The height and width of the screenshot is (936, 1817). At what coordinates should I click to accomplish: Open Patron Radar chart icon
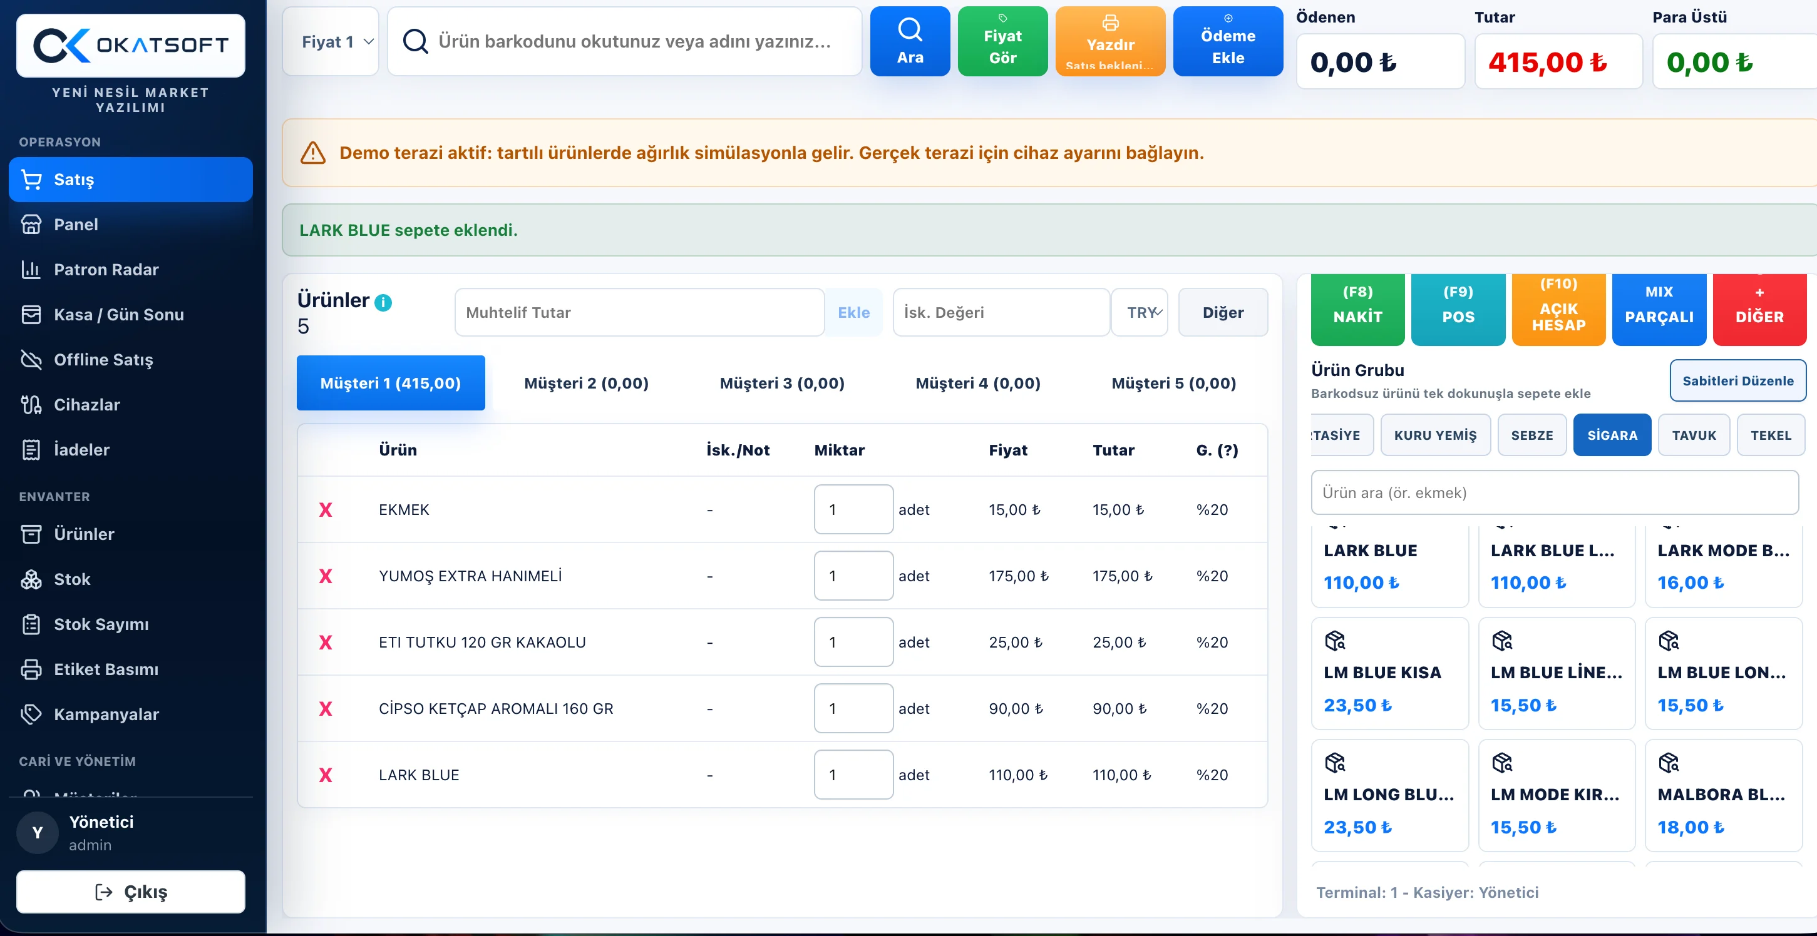coord(31,270)
